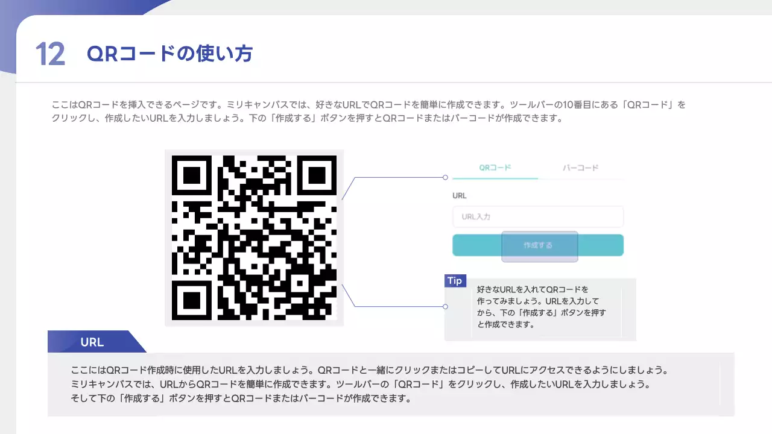Click the QR code's top-right finder square
The image size is (772, 434).
[x=317, y=175]
